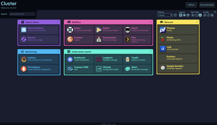Click the GitHub button
Image resolution: width=217 pixels, height=125 pixels.
click(x=191, y=5)
